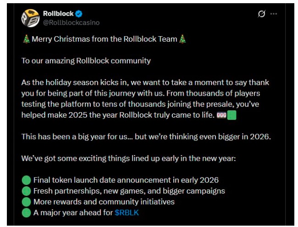Screen dimensions: 298x227
Task: Click the slot machine emoji
Action: [221, 115]
